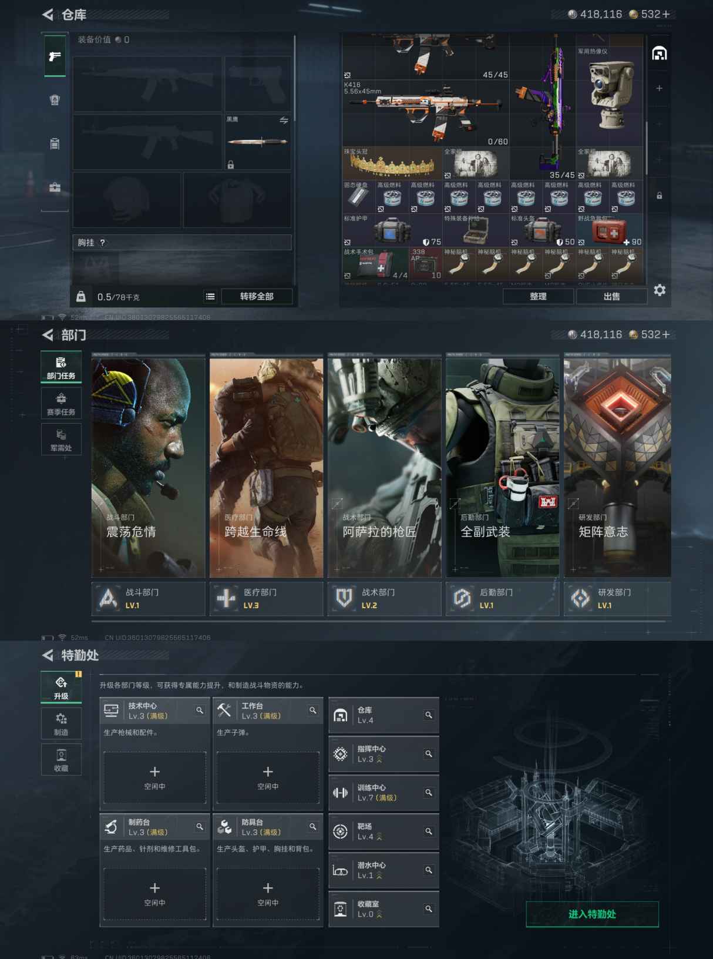Open the 部门任务 tab

61,368
